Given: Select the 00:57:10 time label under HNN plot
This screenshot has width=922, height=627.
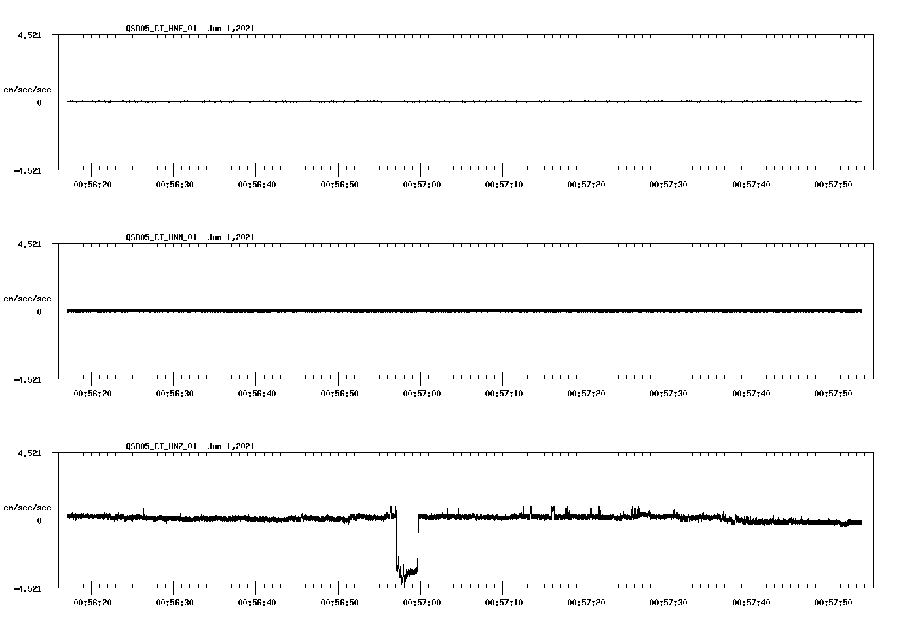Looking at the screenshot, I should coord(504,393).
